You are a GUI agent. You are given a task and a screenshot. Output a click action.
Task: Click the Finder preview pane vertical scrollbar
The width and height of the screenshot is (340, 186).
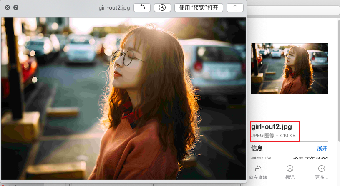339,80
